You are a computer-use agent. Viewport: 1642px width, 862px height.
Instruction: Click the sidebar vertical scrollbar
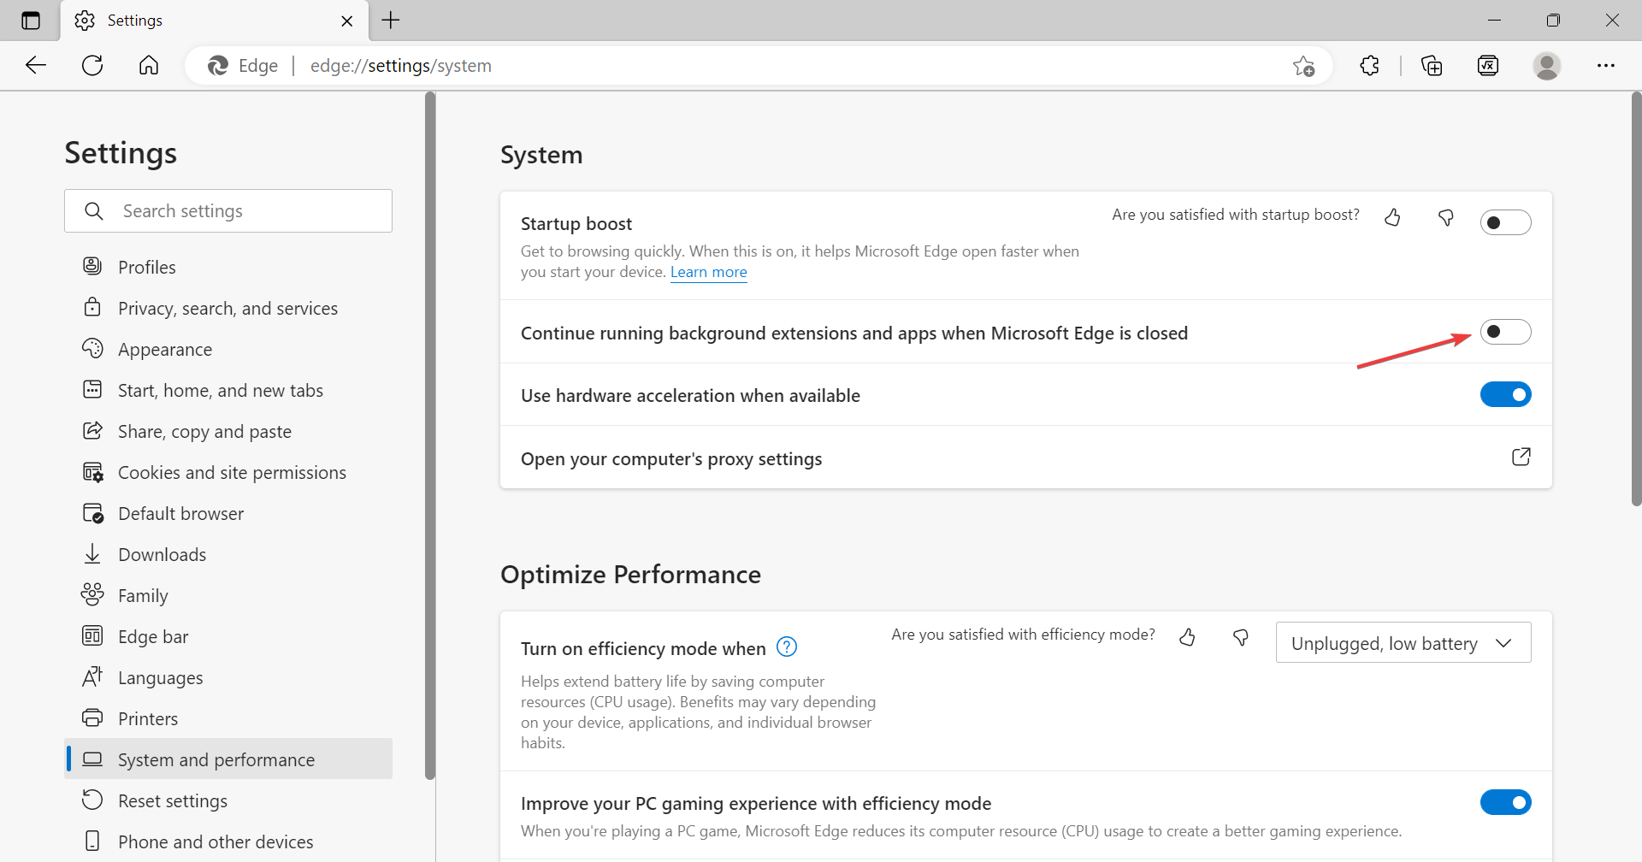point(430,436)
